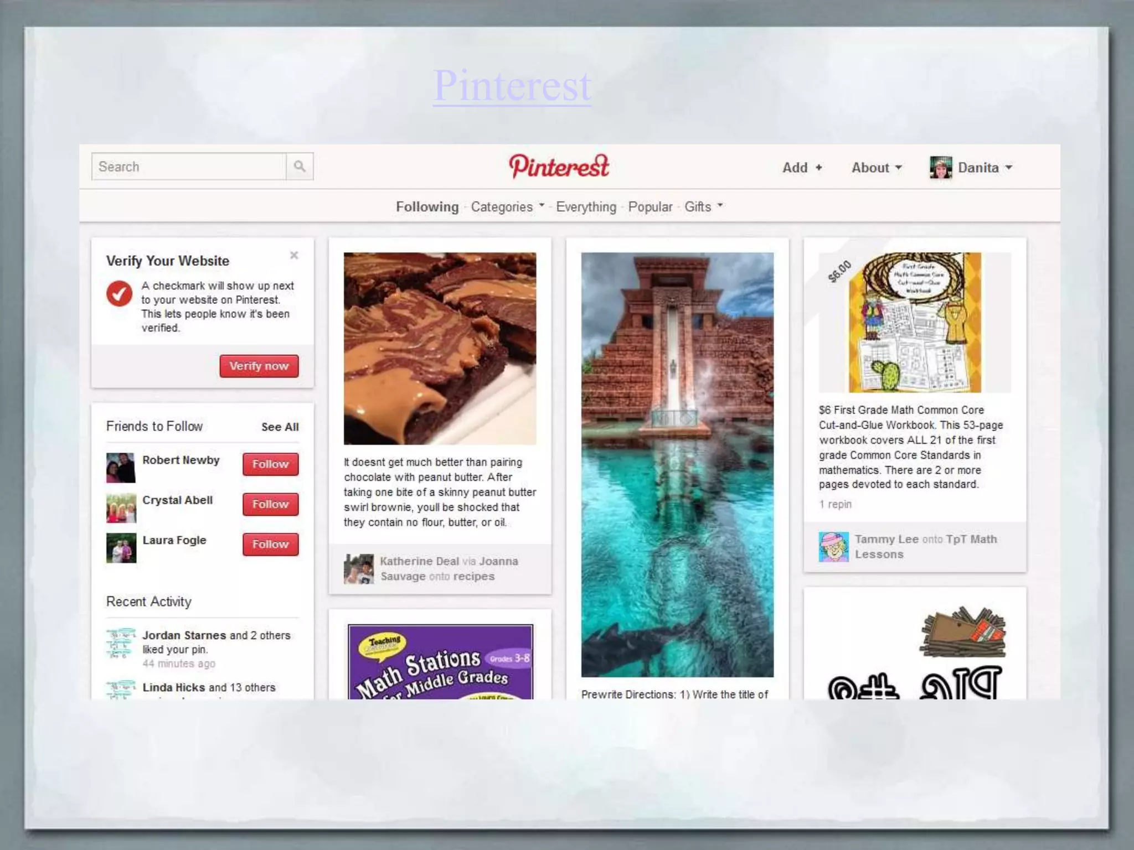This screenshot has width=1134, height=850.
Task: Open Robert Newby's profile picture
Action: (x=121, y=468)
